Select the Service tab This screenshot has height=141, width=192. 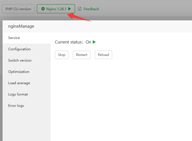pyautogui.click(x=14, y=38)
